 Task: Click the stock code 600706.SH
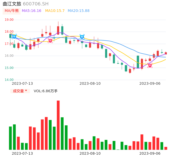tap(36, 4)
